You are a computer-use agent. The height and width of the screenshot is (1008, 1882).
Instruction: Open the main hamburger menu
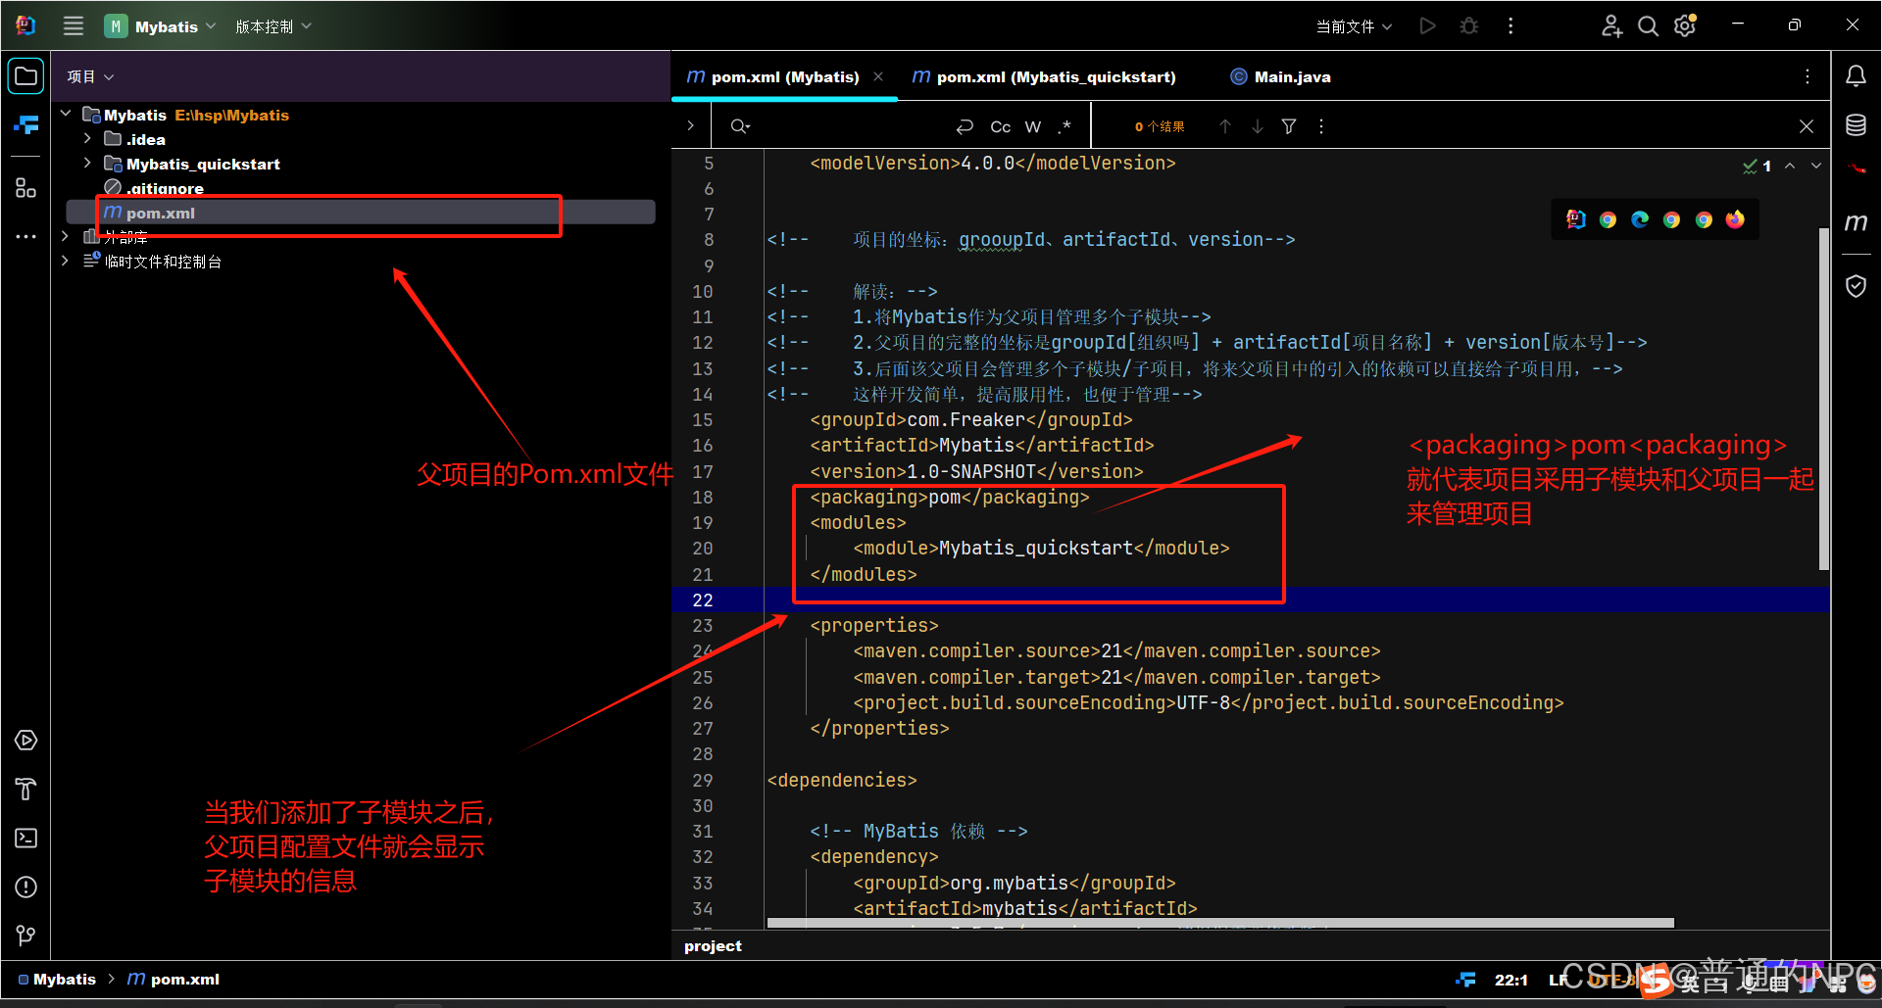coord(74,26)
